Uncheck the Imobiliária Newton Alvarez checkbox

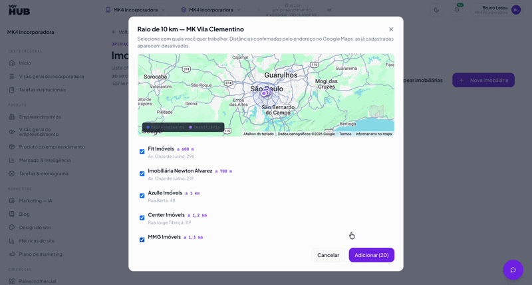(142, 174)
